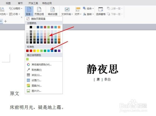Open a new document tab with plus

click(5, 21)
